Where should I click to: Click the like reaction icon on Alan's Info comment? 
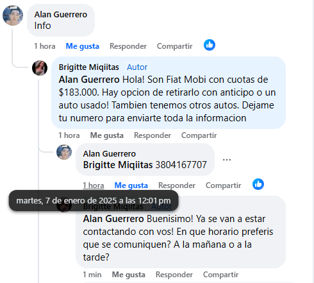pyautogui.click(x=210, y=45)
